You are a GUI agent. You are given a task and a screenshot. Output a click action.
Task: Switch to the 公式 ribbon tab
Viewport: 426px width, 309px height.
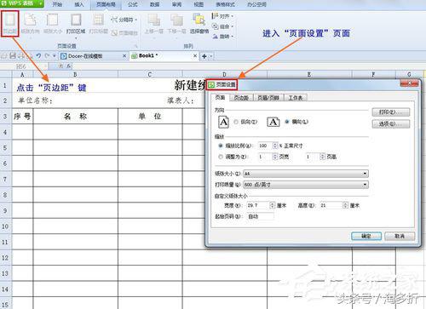[133, 4]
